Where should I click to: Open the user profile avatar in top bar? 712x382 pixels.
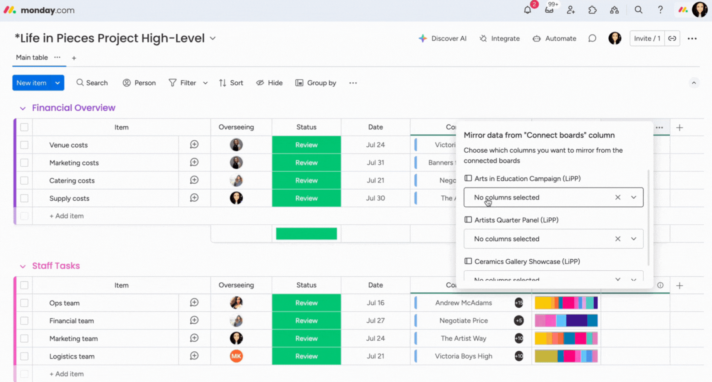700,9
